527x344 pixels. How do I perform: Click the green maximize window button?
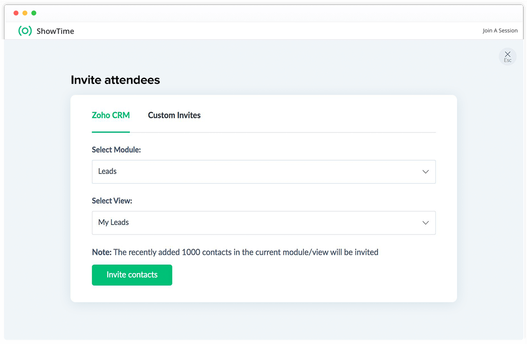(x=33, y=13)
